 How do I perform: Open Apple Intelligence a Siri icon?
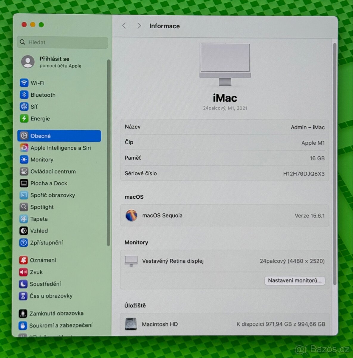(x=24, y=148)
